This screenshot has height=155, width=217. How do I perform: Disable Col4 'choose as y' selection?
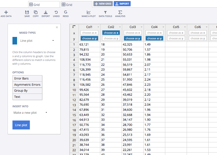(x=154, y=39)
